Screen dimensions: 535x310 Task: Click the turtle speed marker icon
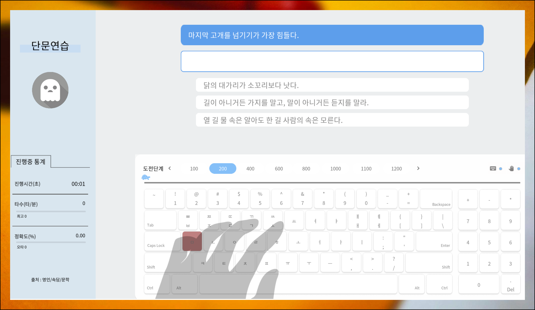[146, 177]
